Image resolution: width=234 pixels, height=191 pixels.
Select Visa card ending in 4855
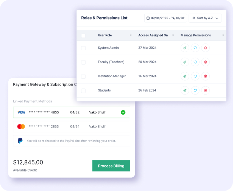tap(72, 112)
